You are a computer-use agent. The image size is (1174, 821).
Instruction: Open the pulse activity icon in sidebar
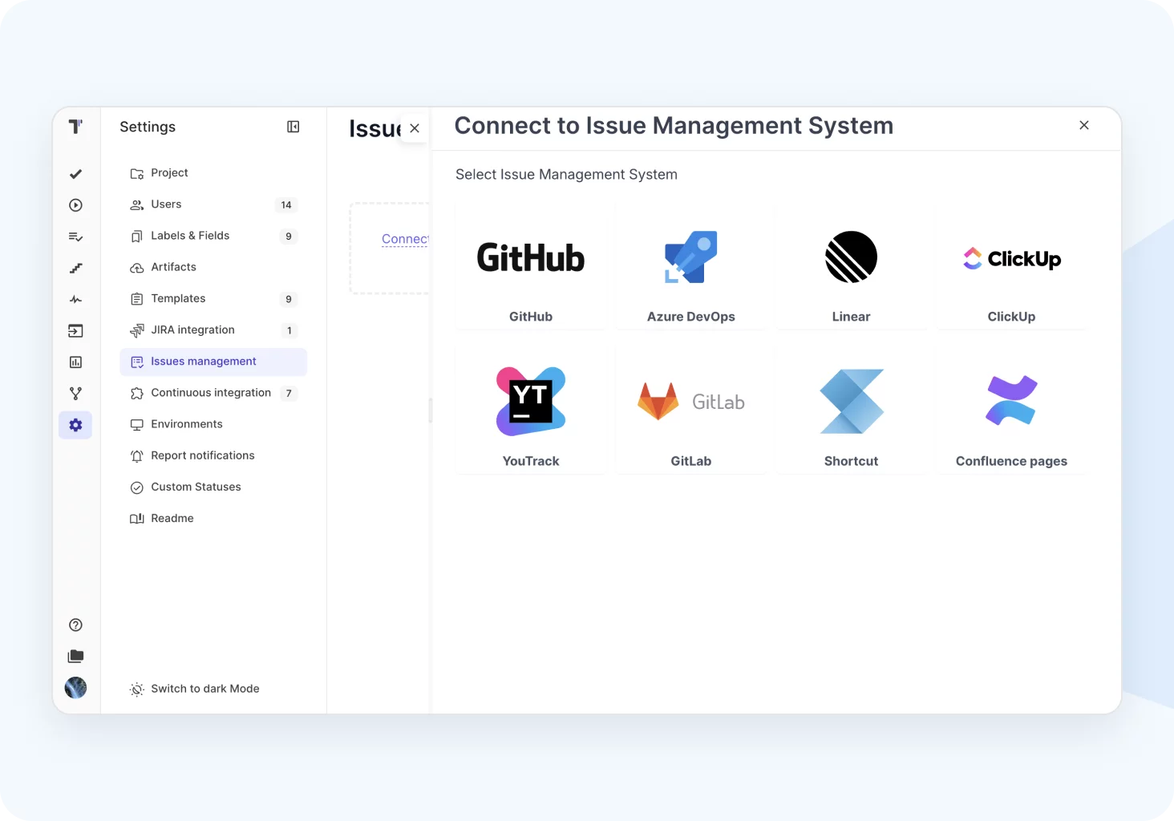pos(75,300)
